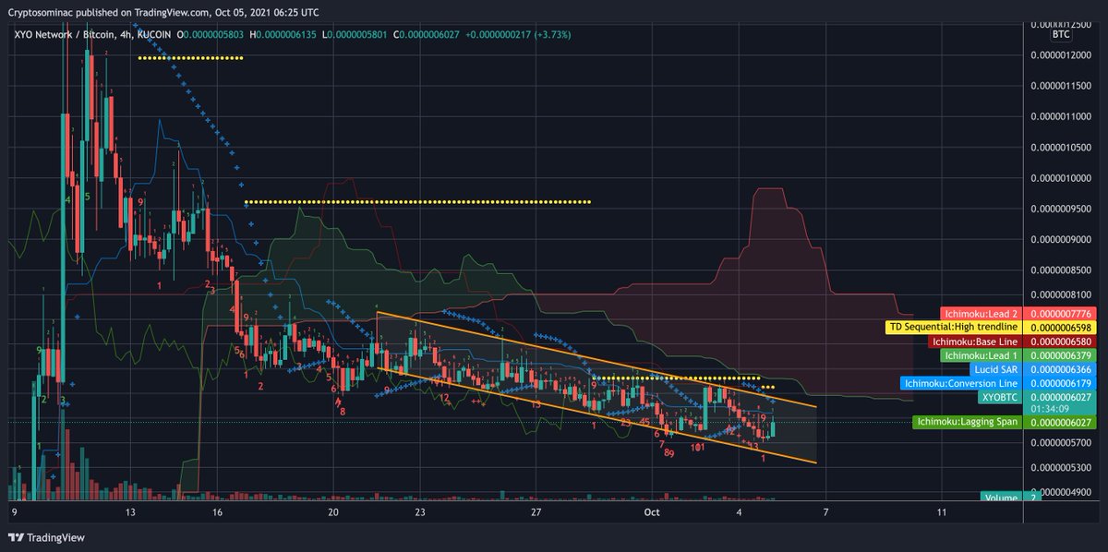
Task: Click the Ichimoku:Lagging Span label
Action: [966, 423]
